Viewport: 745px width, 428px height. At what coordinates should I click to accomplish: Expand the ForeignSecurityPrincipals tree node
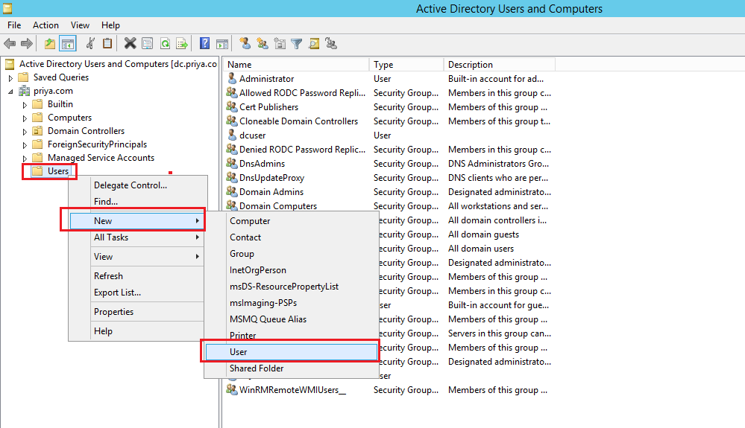click(x=25, y=145)
